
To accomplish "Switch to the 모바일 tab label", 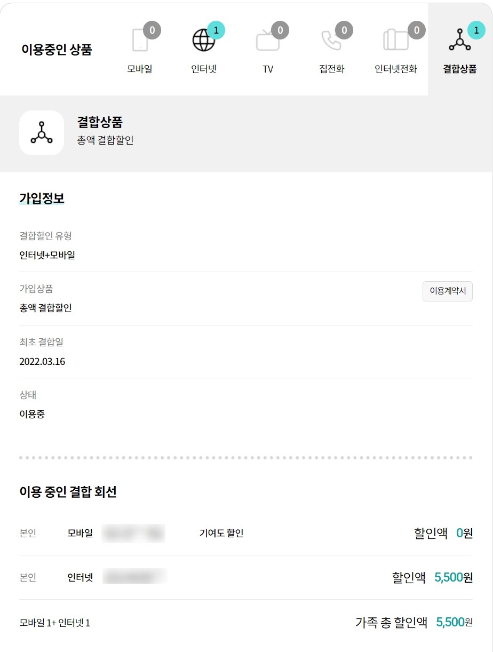I will 140,69.
